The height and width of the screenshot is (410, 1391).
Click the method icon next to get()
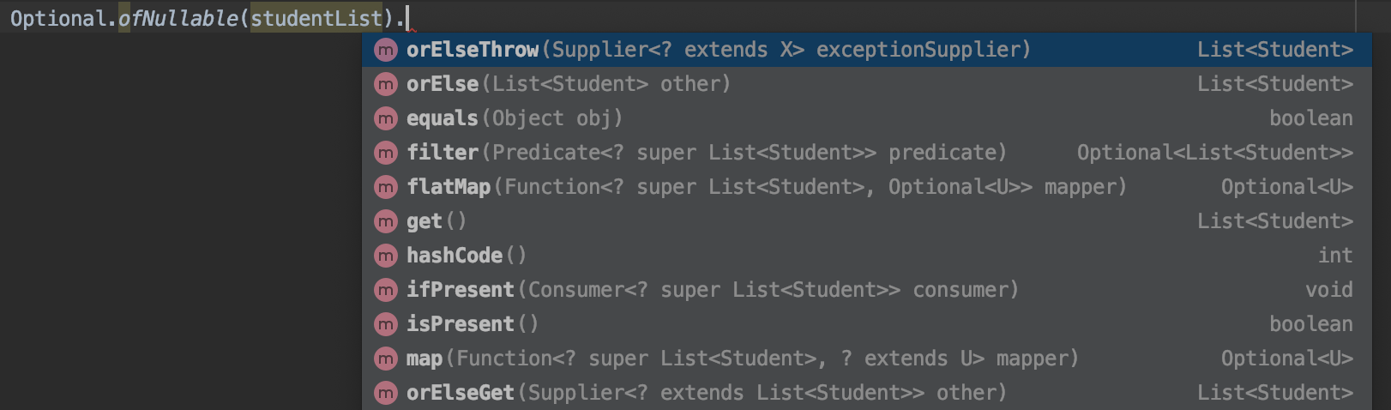[x=386, y=221]
